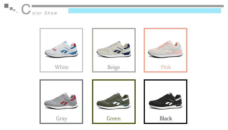Viewport: 228px width, 130px height.
Task: Select the green sneaker image
Action: [113, 101]
